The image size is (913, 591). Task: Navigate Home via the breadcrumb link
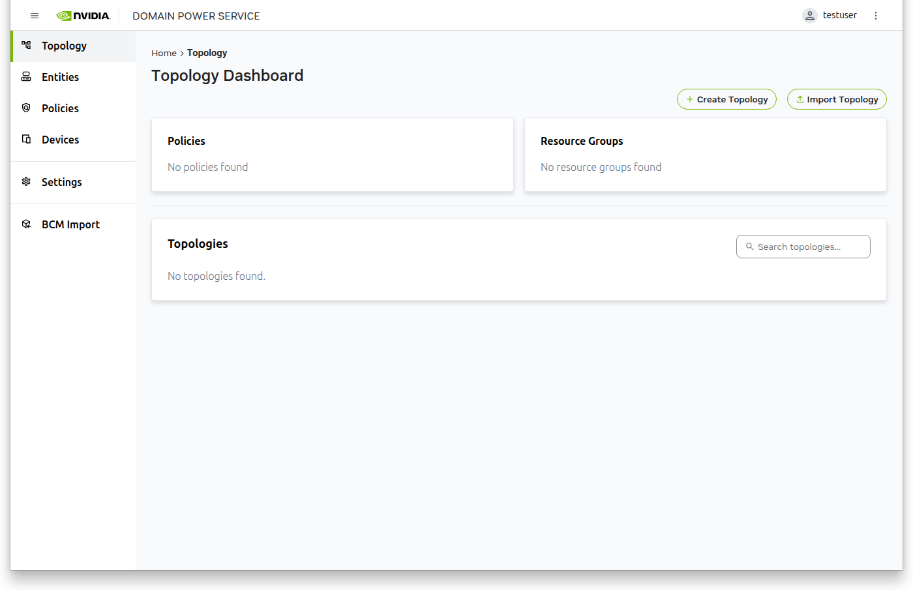(x=164, y=53)
